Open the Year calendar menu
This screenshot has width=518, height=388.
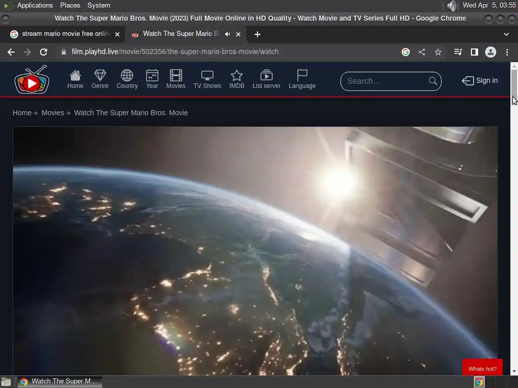tap(152, 79)
